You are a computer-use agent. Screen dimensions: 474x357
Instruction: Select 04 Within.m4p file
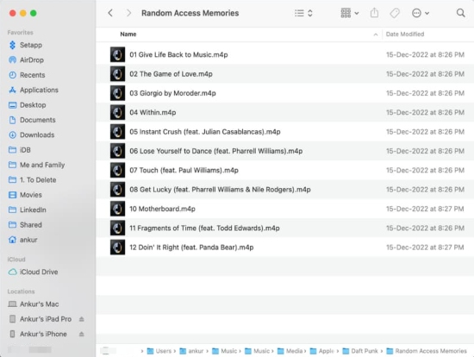(x=285, y=113)
